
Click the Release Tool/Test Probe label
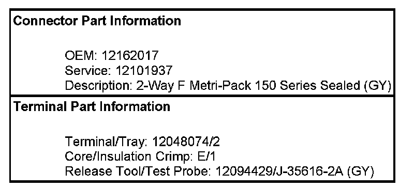(x=138, y=171)
